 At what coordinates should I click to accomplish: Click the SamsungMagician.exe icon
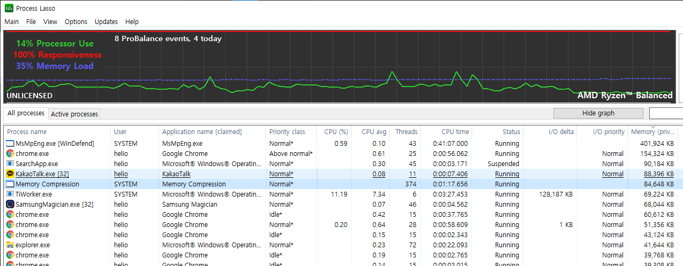10,204
